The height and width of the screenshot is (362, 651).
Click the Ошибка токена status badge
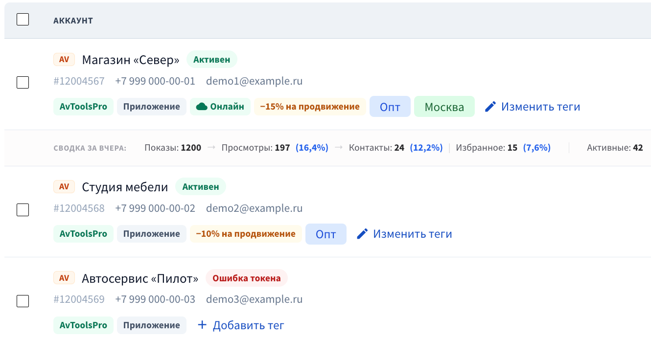pyautogui.click(x=247, y=278)
